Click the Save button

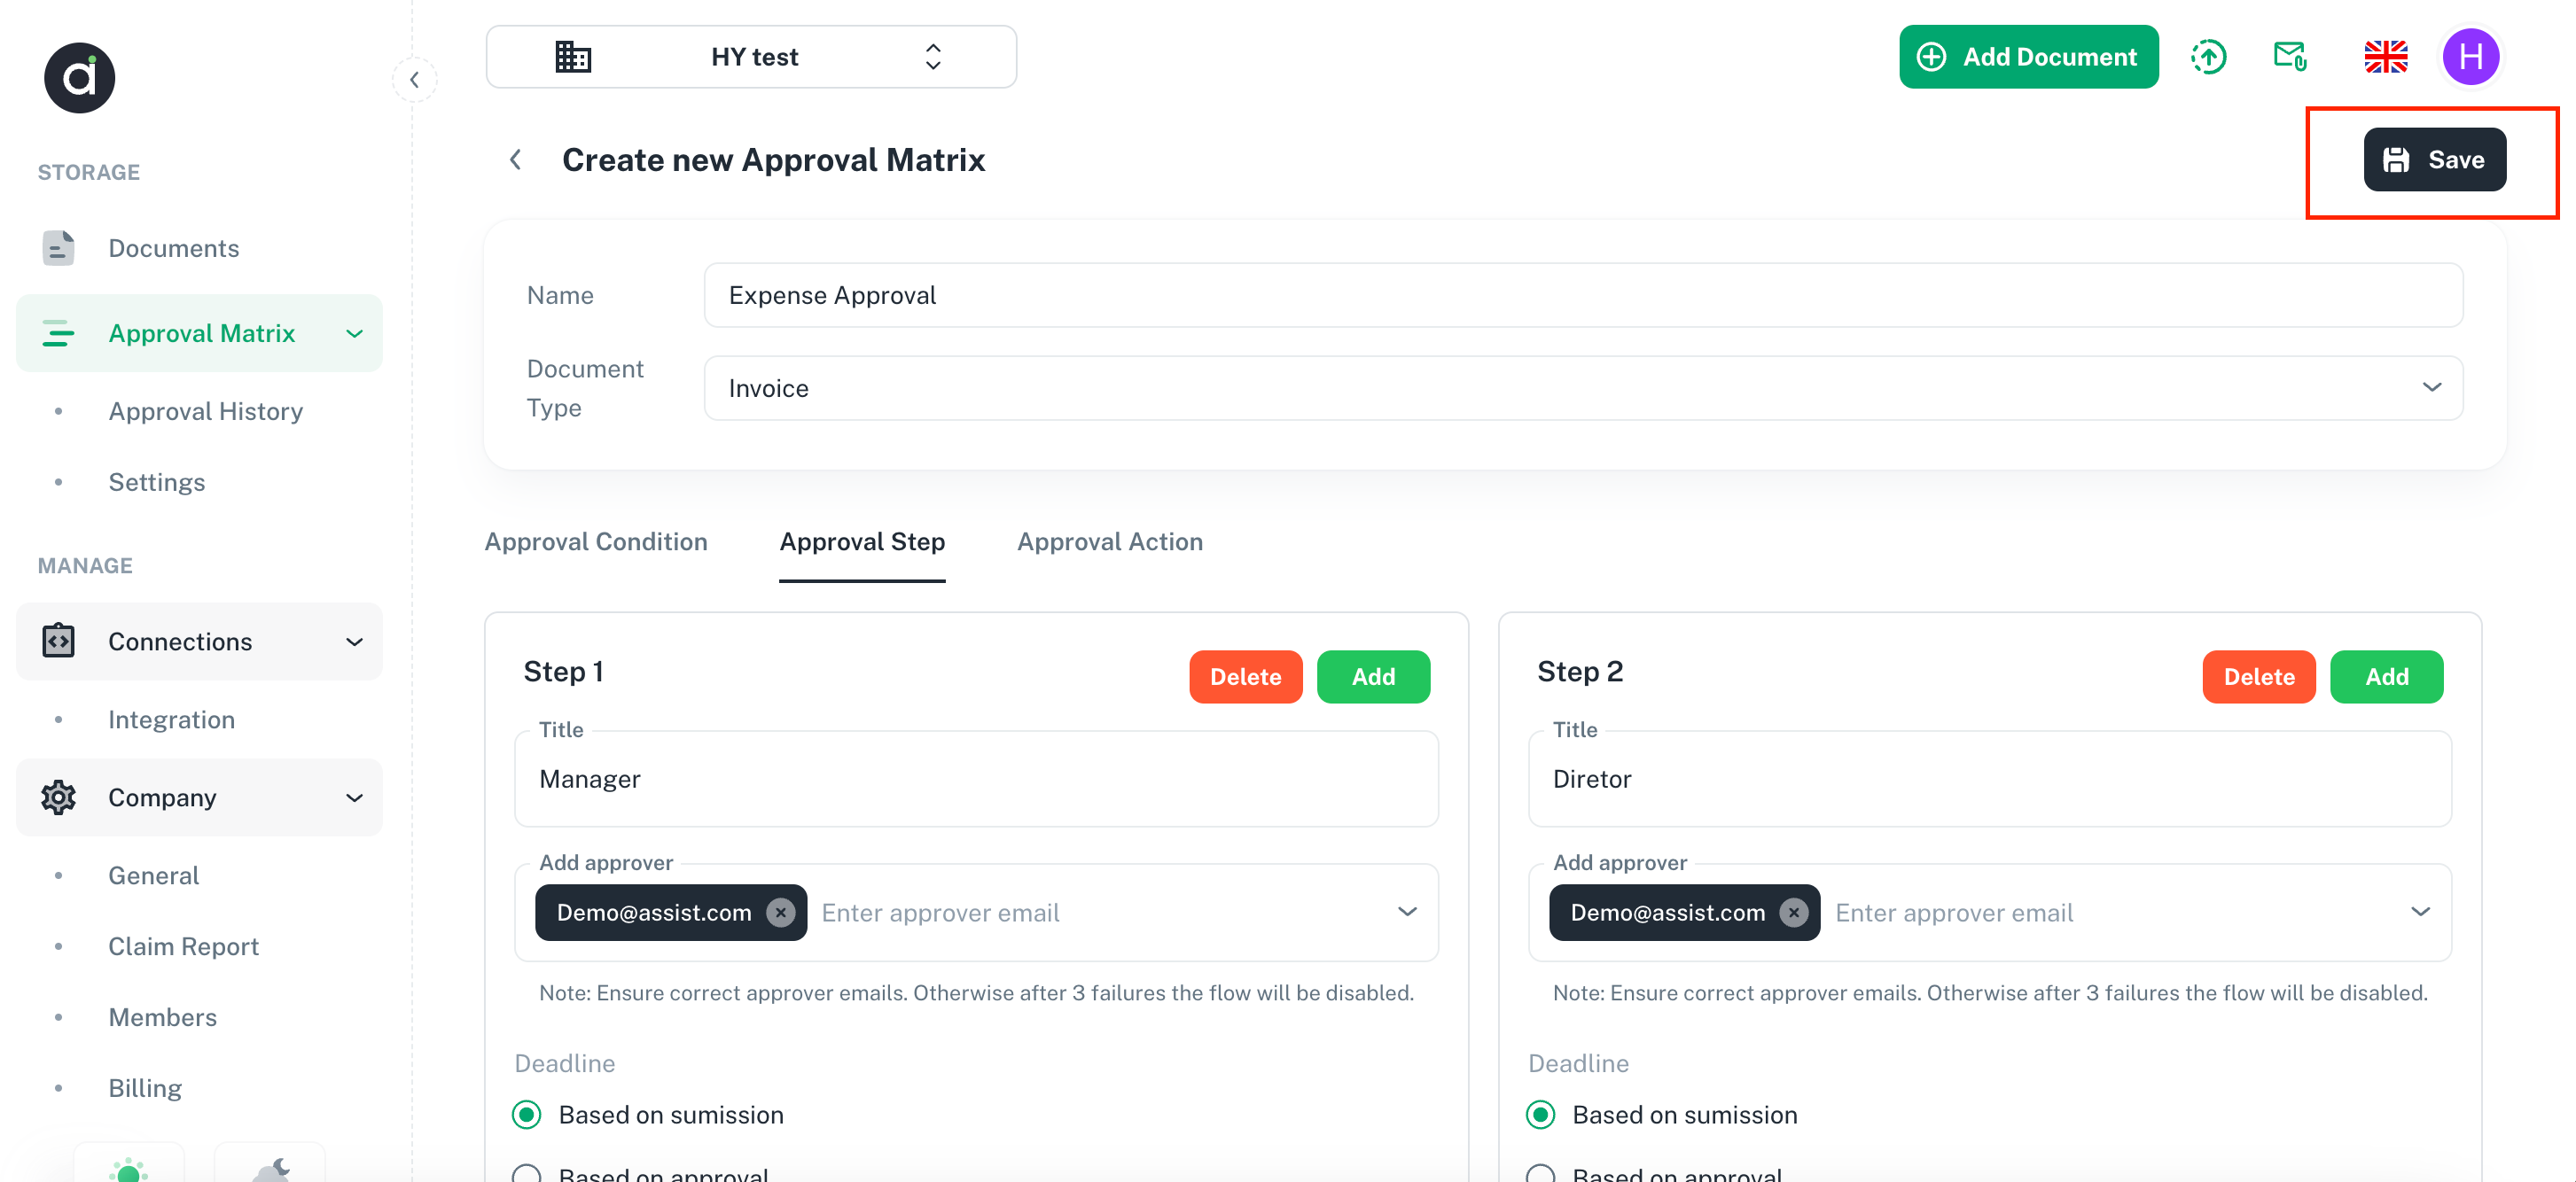pyautogui.click(x=2434, y=159)
